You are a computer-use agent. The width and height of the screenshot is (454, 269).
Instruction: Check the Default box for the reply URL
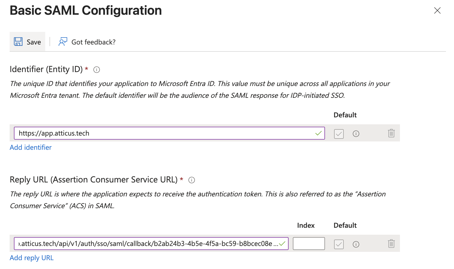coord(339,244)
